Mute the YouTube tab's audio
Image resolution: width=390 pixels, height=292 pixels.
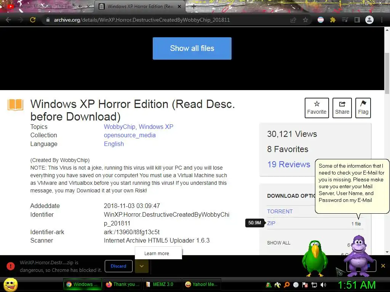coord(80,6)
